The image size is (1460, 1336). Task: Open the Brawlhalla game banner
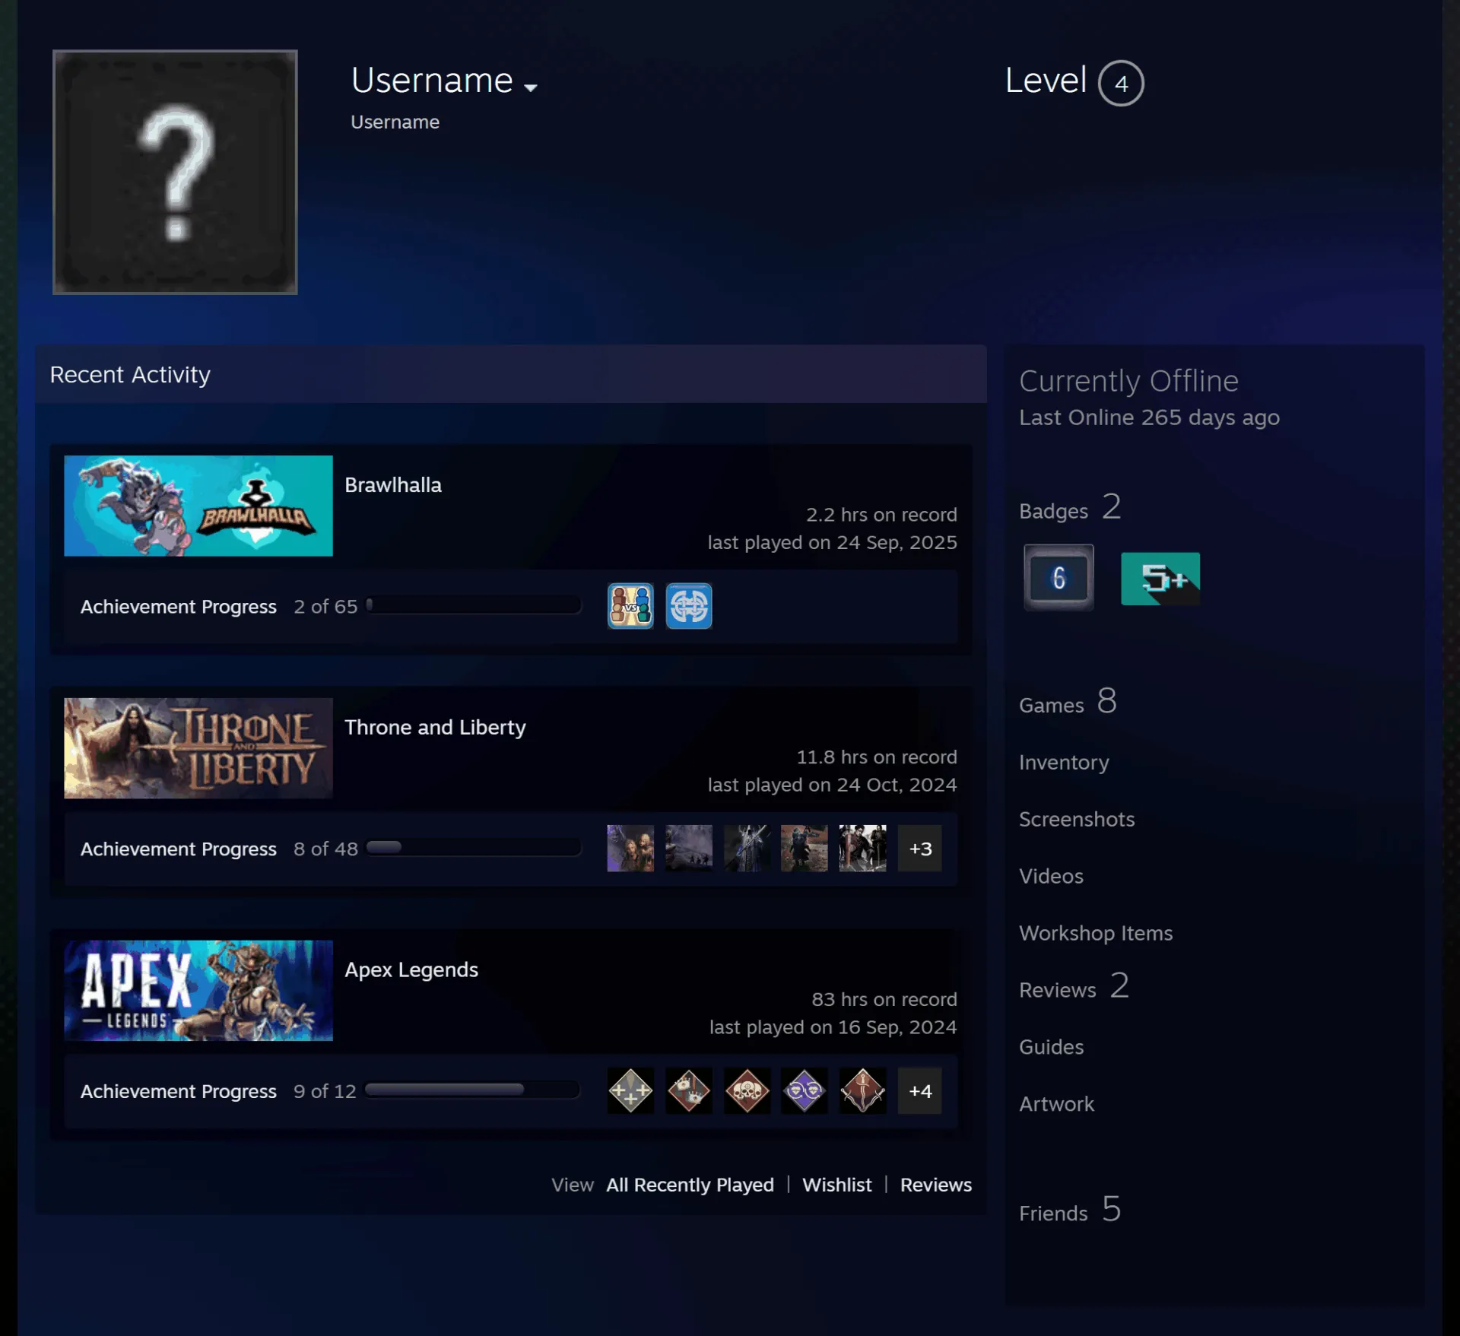tap(198, 506)
